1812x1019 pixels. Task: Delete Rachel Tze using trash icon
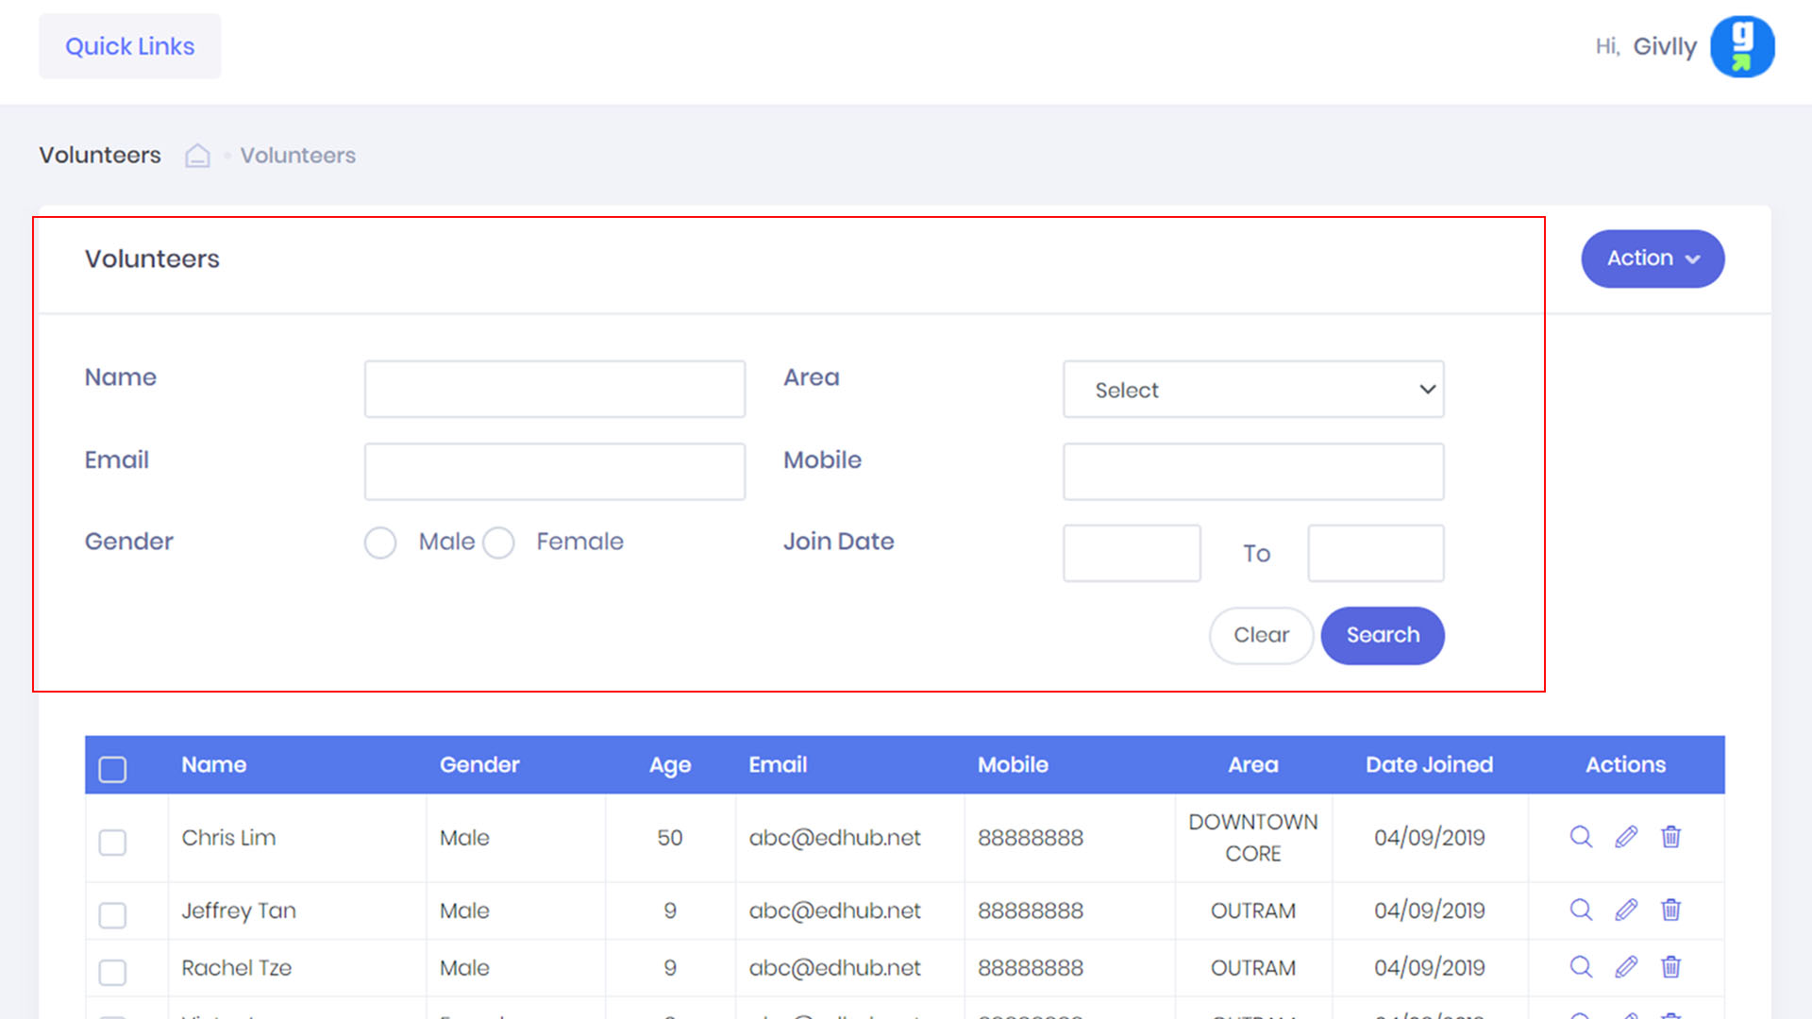point(1670,967)
